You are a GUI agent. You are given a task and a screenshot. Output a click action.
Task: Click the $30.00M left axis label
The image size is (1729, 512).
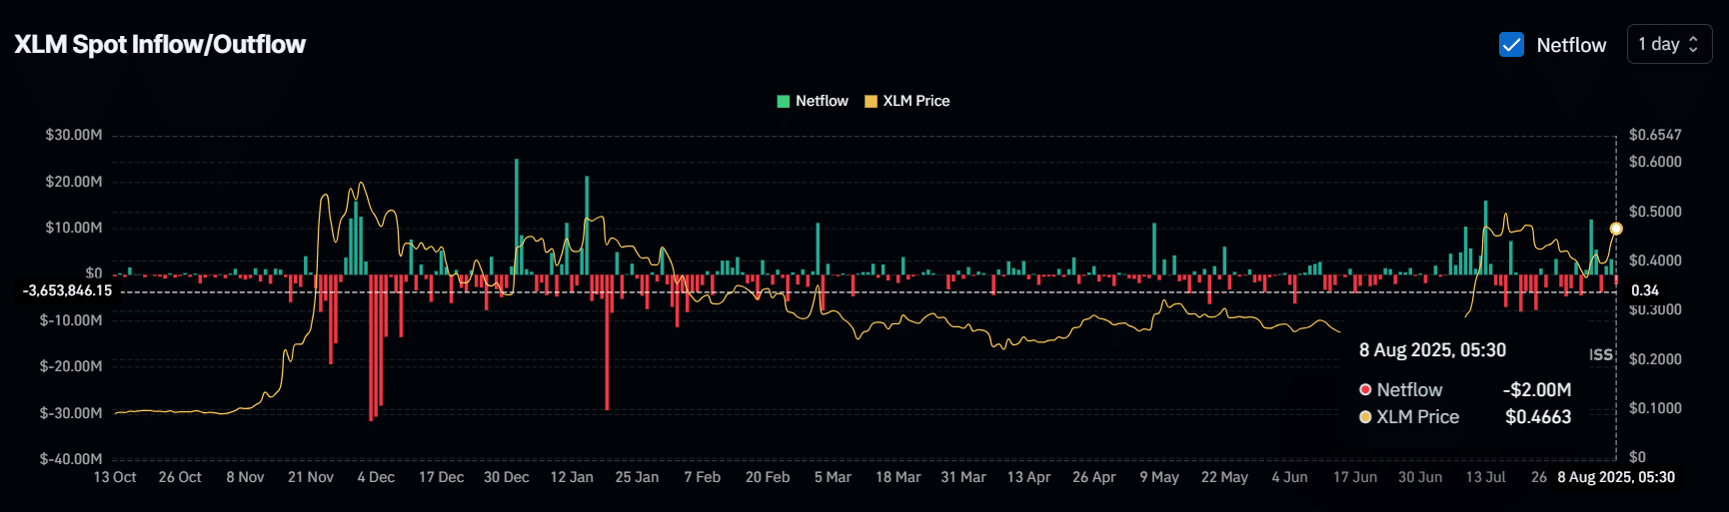pyautogui.click(x=74, y=135)
